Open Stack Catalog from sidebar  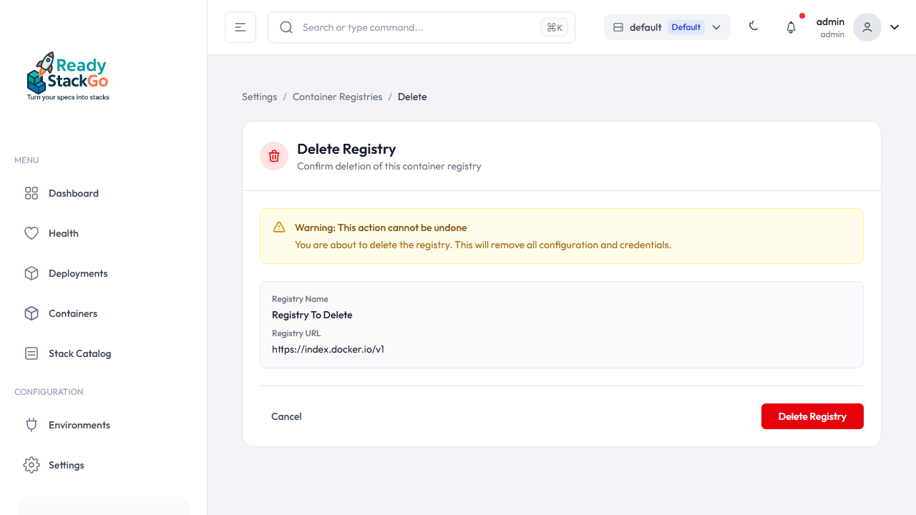pos(79,353)
